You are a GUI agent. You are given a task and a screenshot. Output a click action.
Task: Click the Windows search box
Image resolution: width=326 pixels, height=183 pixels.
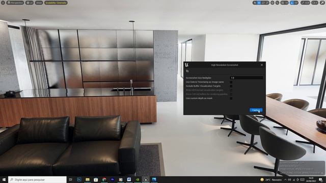pyautogui.click(x=37, y=179)
